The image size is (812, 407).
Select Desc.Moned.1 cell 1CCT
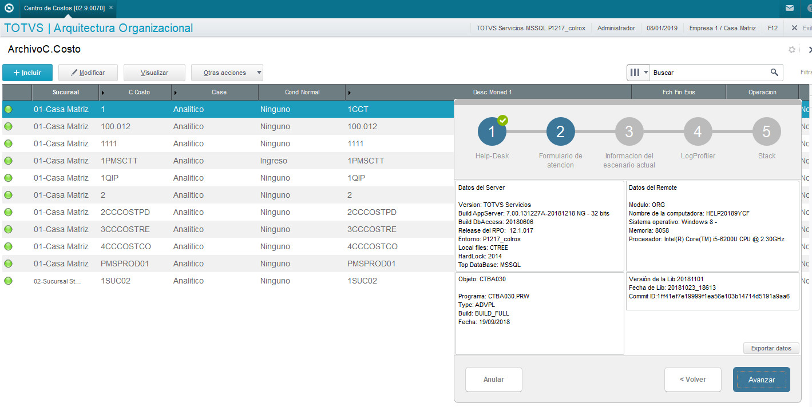358,109
